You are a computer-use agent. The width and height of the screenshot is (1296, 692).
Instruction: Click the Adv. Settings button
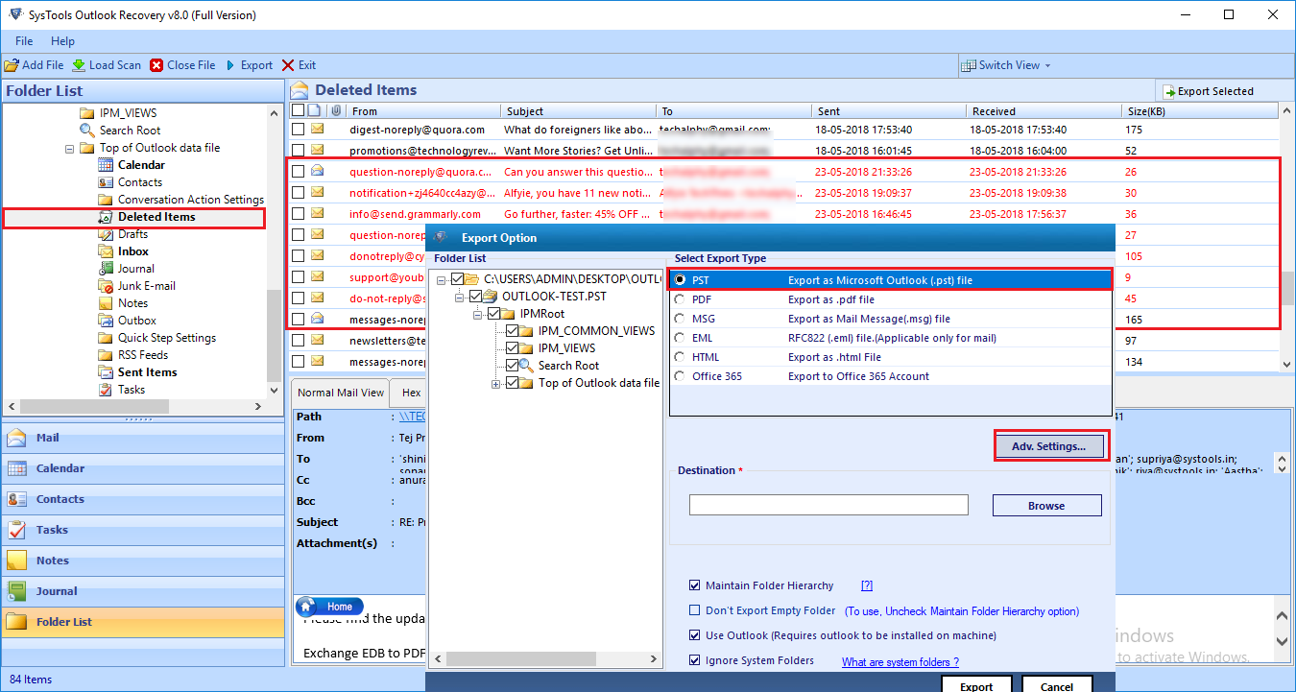coord(1048,446)
